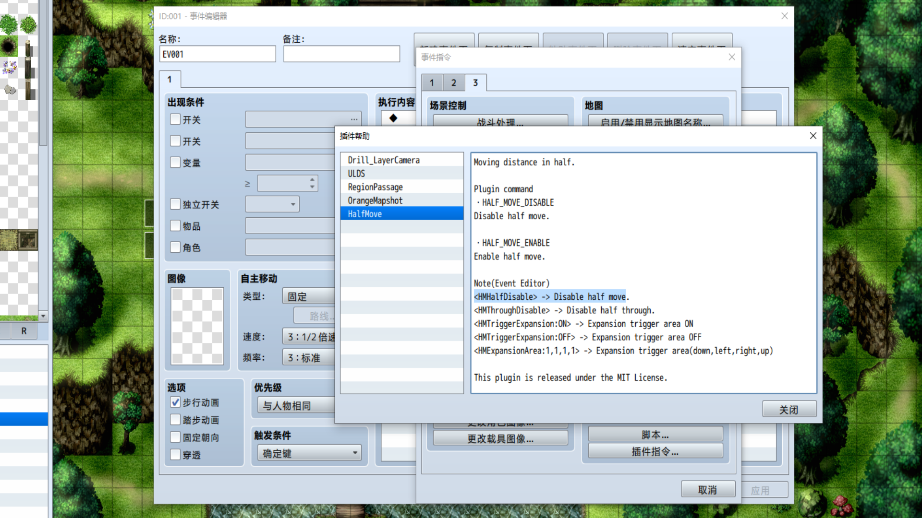922x518 pixels.
Task: Uncheck 步行动画 option
Action: pos(175,402)
